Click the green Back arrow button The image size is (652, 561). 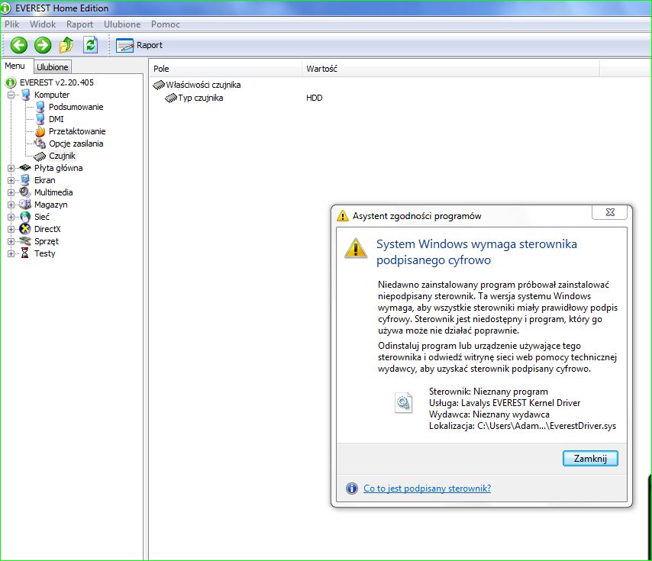pos(19,45)
